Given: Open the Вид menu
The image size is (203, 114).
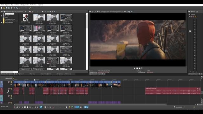Looking at the screenshot, I should (x=12, y=5).
